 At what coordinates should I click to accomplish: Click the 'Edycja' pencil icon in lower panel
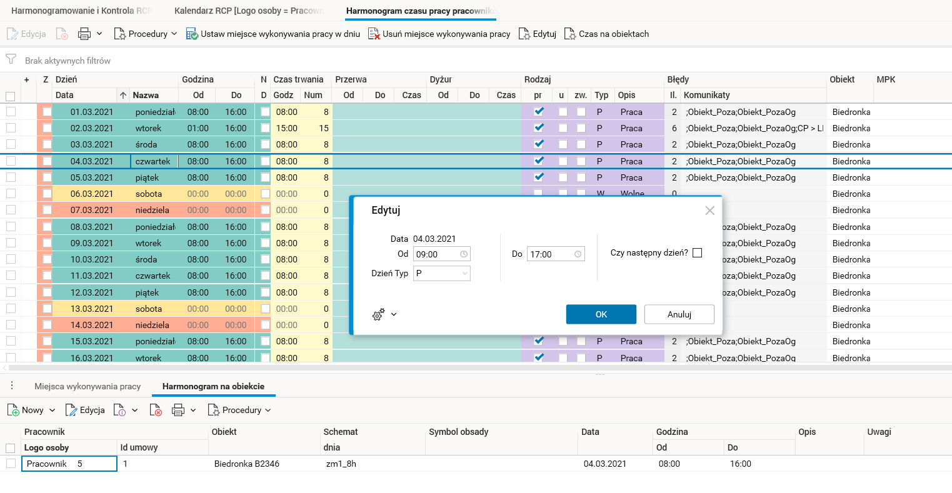(71, 410)
